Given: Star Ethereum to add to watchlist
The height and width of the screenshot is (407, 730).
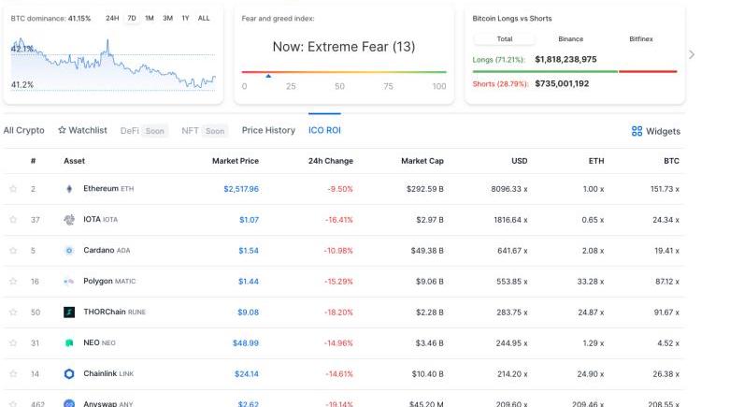Looking at the screenshot, I should pos(13,189).
